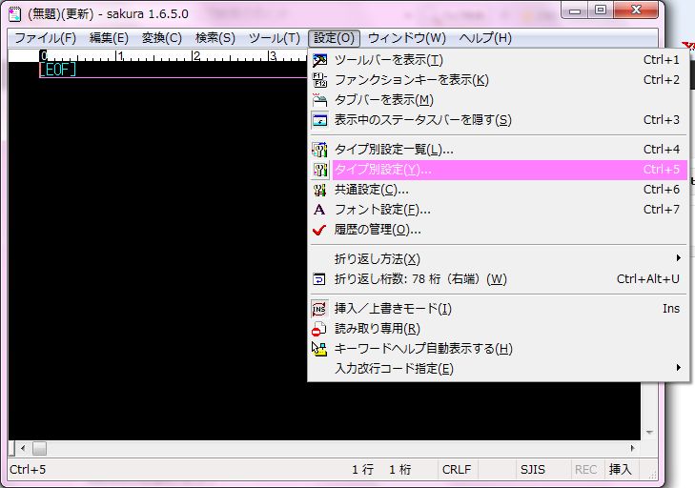Select タイプ別設定一覧(L)... entry
This screenshot has height=488, width=695.
[x=498, y=150]
